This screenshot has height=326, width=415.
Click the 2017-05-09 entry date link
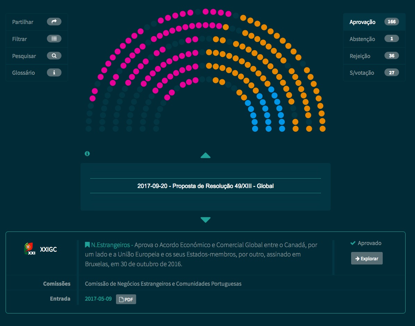coord(98,299)
